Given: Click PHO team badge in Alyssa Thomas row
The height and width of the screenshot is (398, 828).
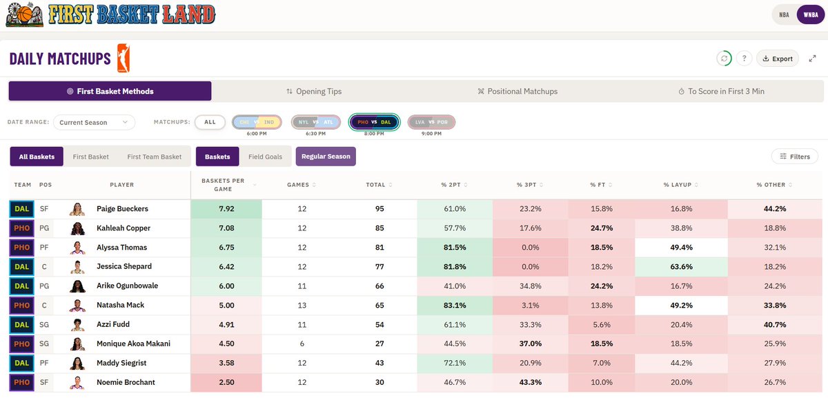Looking at the screenshot, I should [x=22, y=247].
